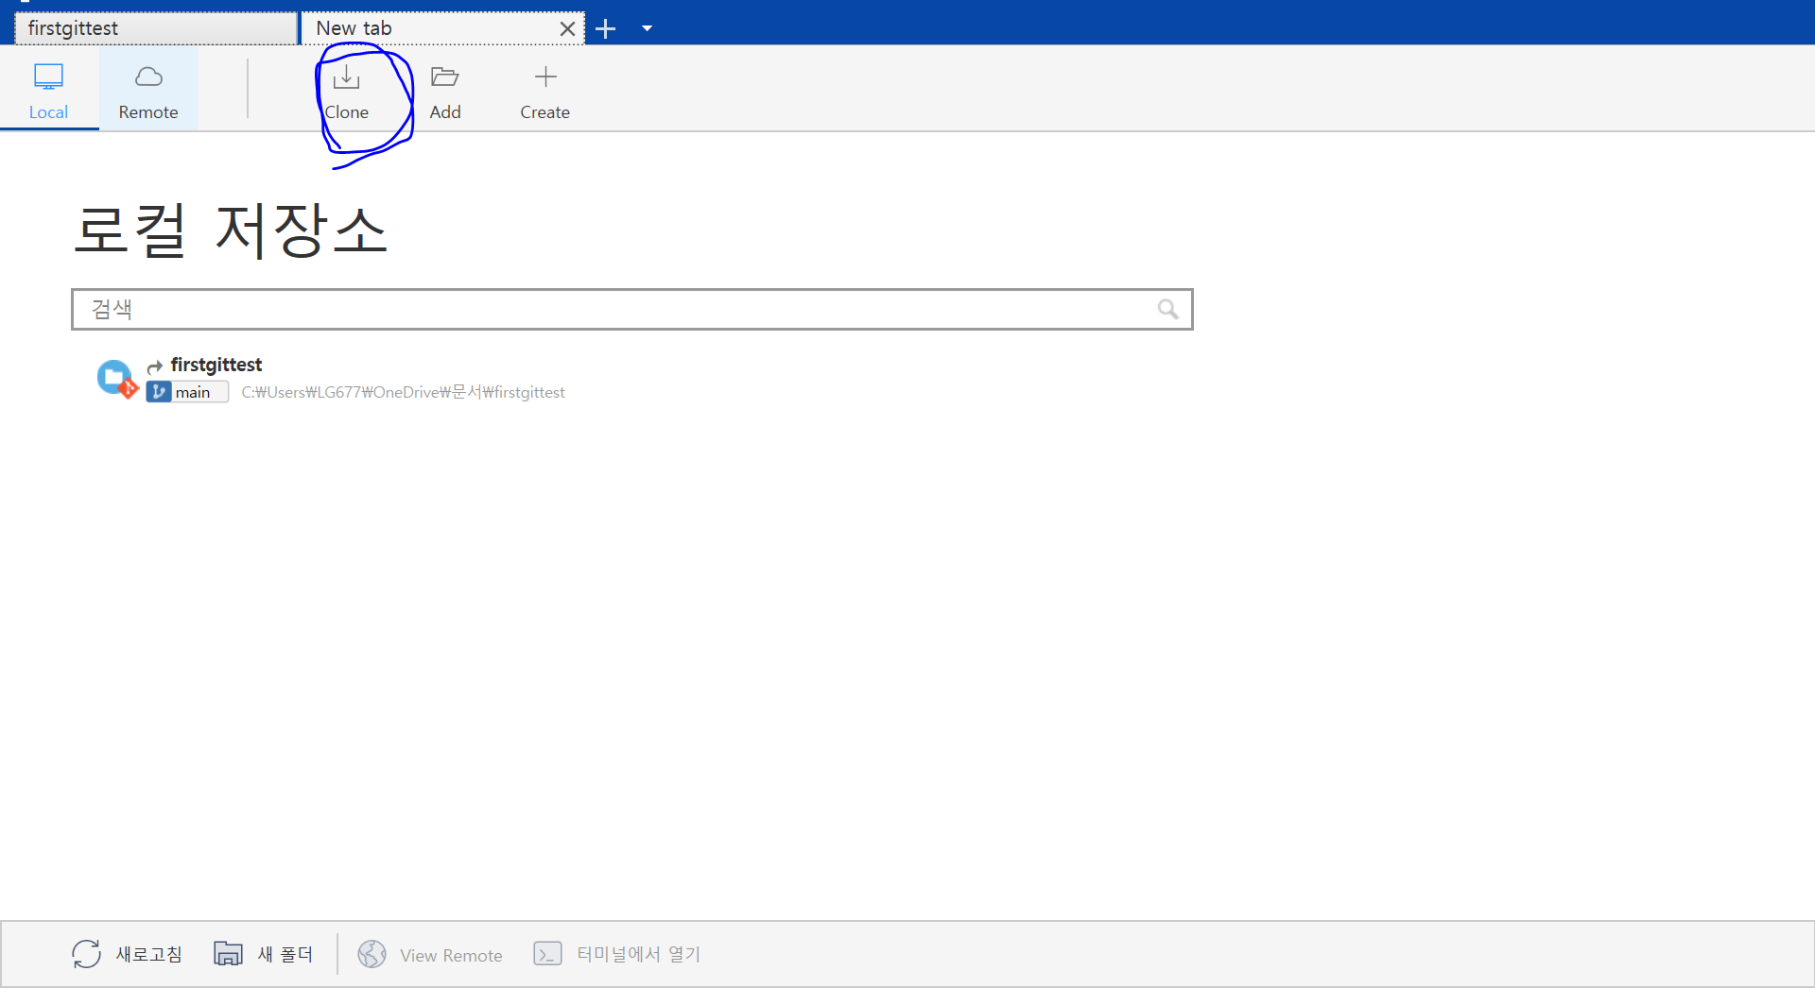Click the firstgittest repository path text

(403, 392)
